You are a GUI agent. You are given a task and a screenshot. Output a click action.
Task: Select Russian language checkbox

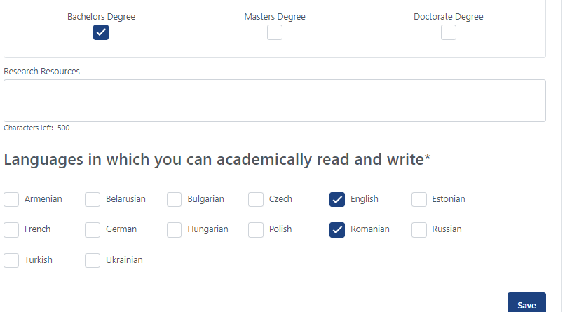tap(419, 230)
